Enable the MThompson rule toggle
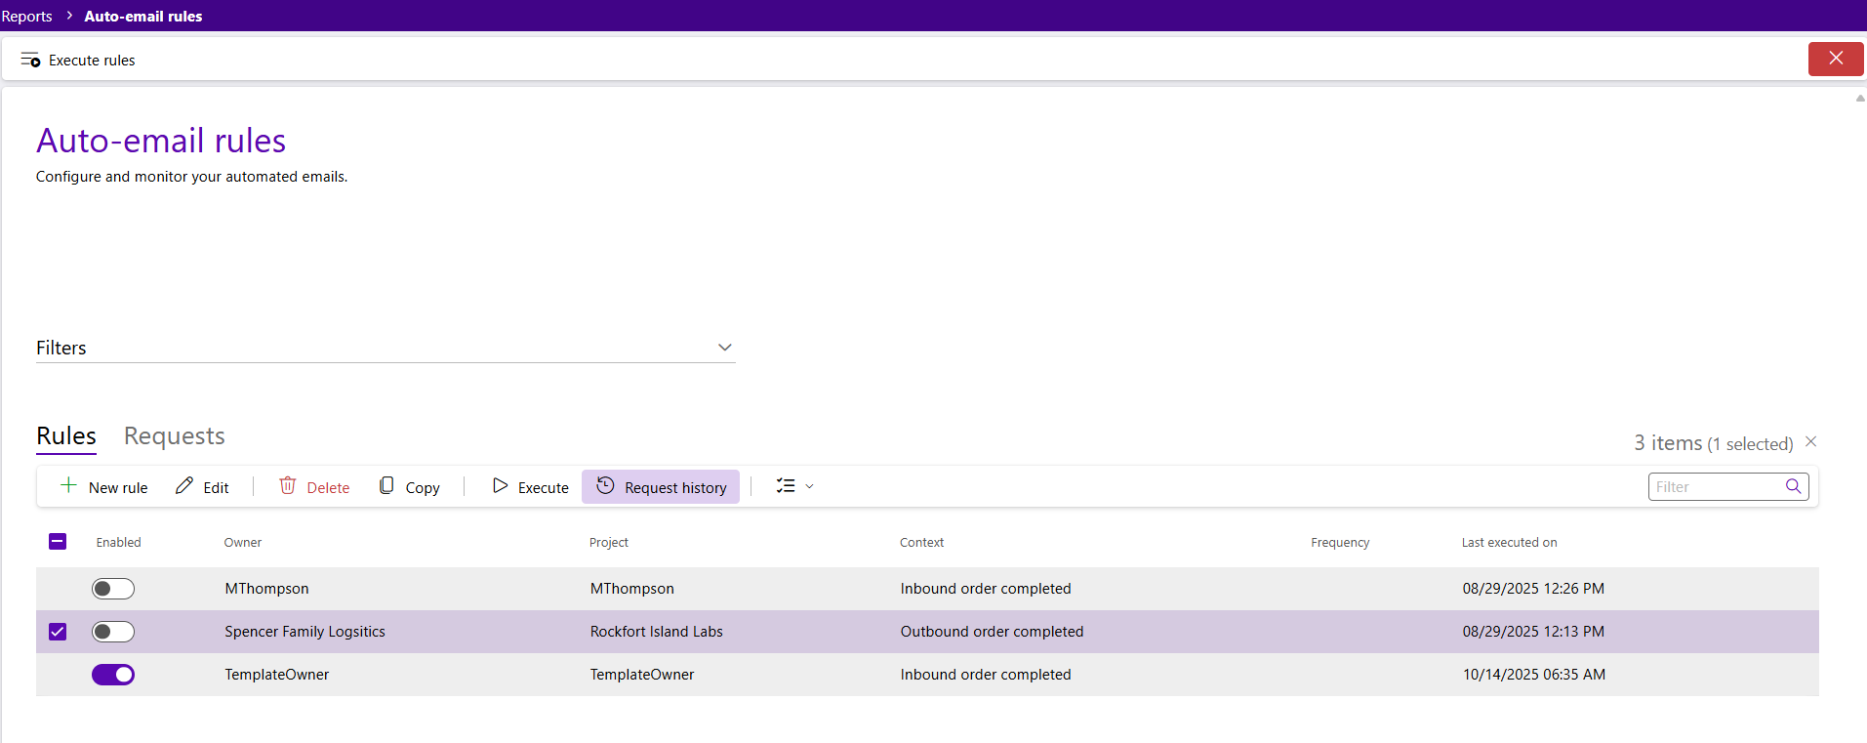 tap(113, 589)
